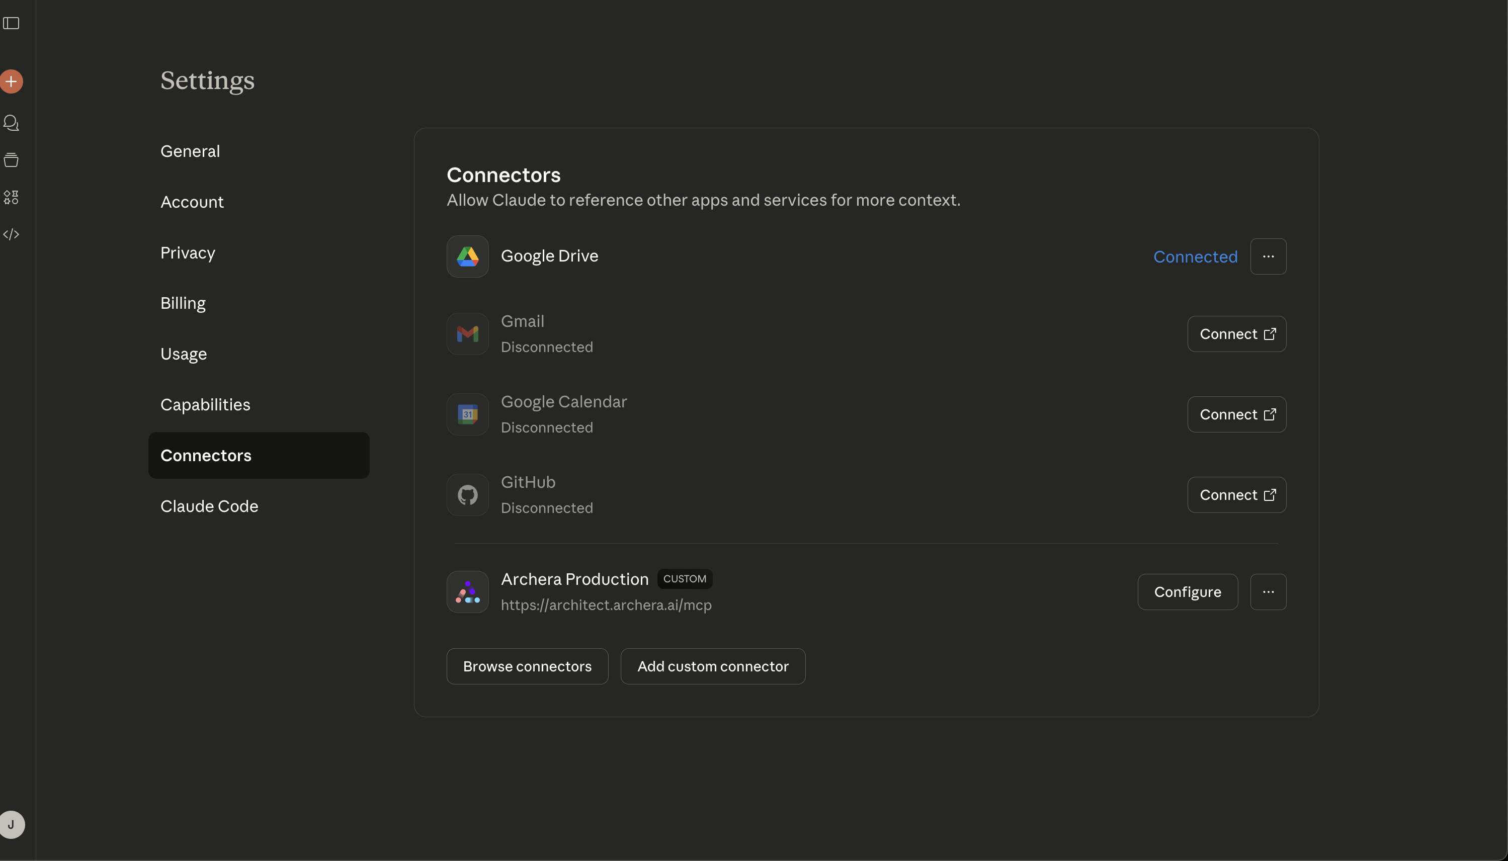Viewport: 1508px width, 861px height.
Task: Open the Google Drive options menu
Action: (1268, 256)
